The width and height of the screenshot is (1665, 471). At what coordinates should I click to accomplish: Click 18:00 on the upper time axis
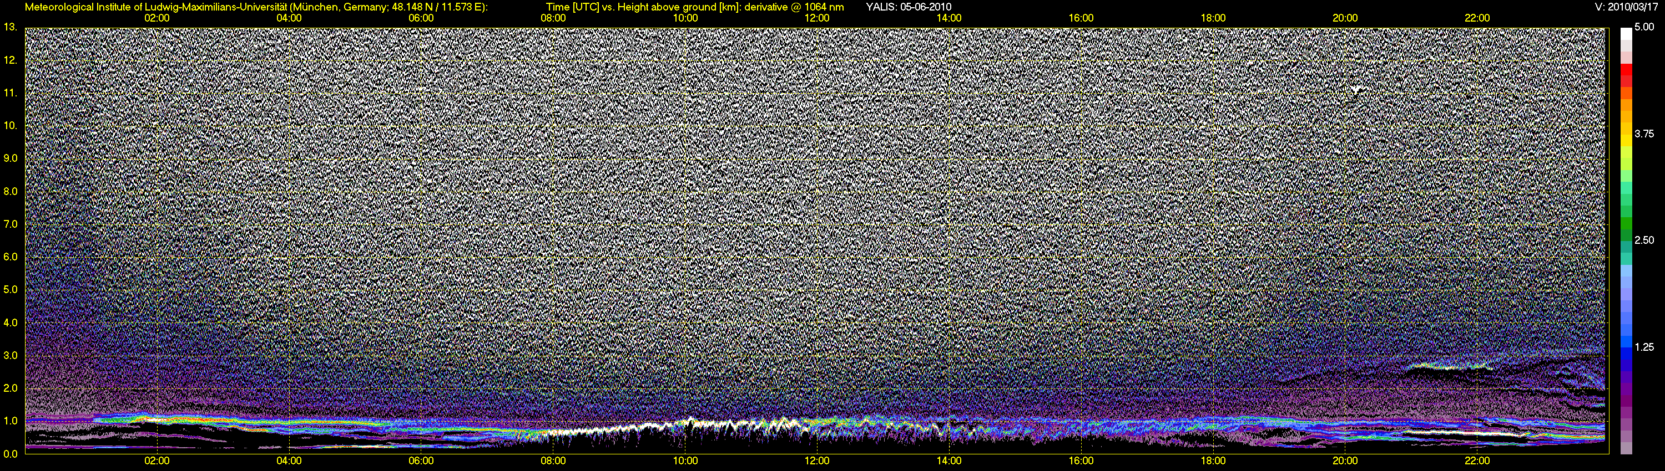[1213, 18]
